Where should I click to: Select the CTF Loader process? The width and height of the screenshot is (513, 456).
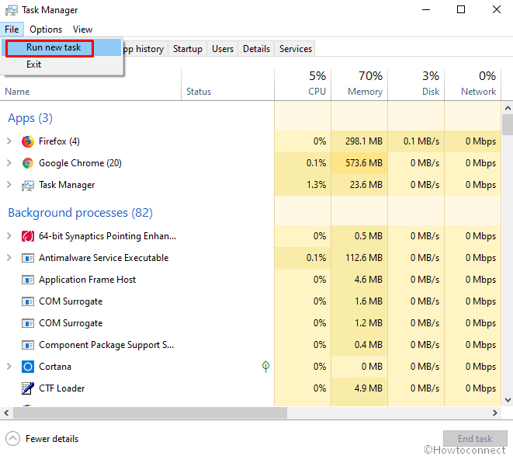pyautogui.click(x=250, y=388)
